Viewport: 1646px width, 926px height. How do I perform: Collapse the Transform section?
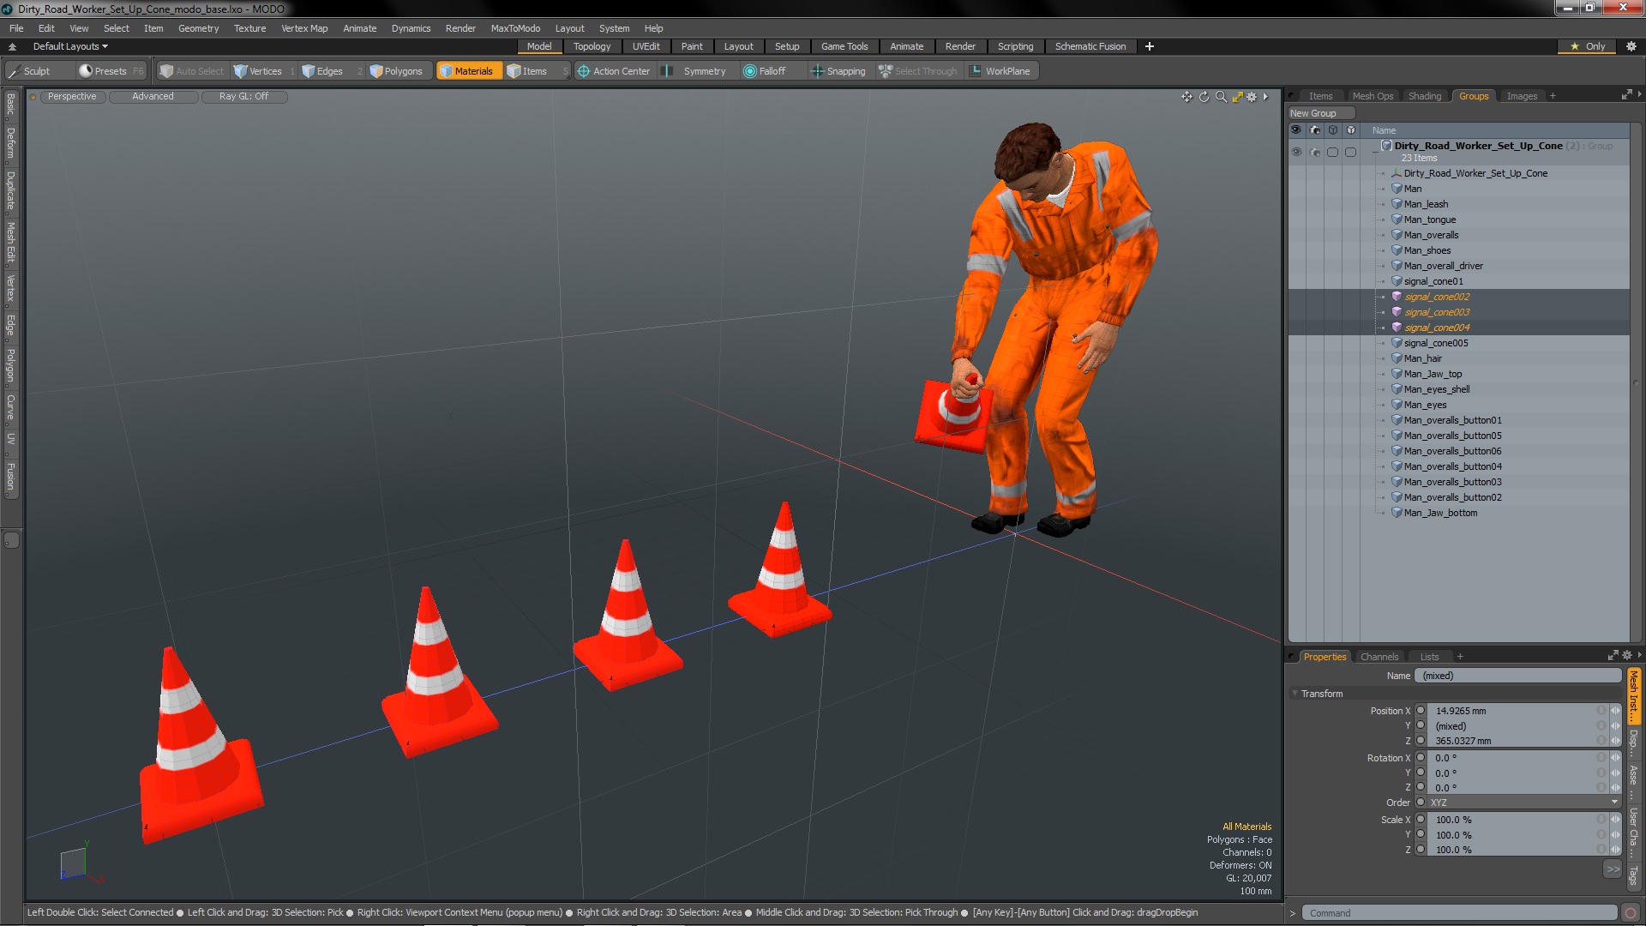click(x=1295, y=694)
